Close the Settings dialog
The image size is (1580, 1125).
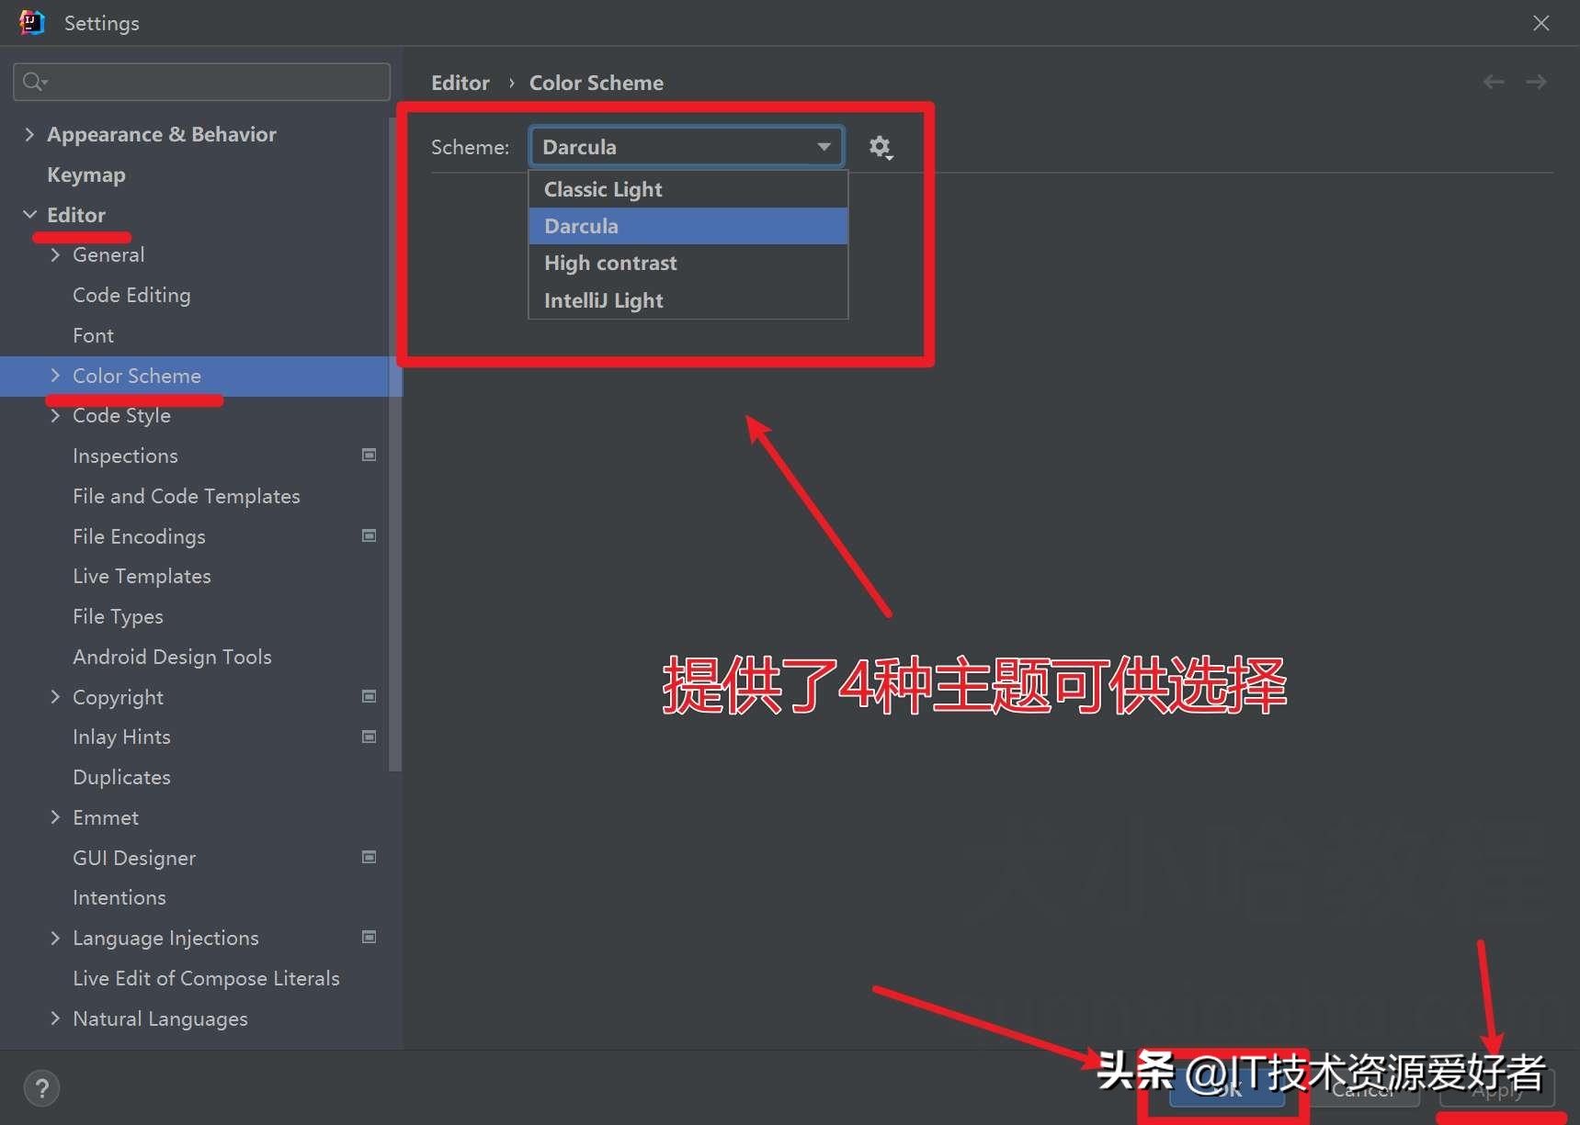(1541, 23)
